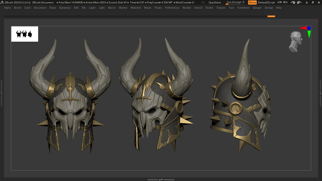
Task: Click the ZBrush Document title text
Action: pos(43,3)
